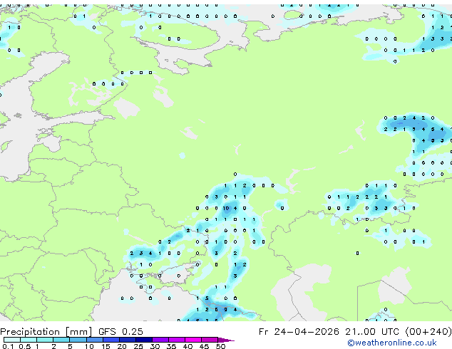Click the 10–15 mm legend color swatch
This screenshot has height=349, width=452.
click(95, 340)
